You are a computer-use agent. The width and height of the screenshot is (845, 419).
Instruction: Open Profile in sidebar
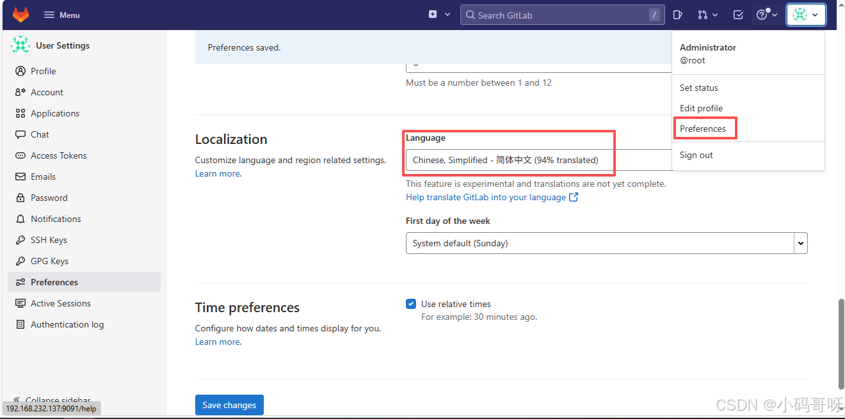84,71
